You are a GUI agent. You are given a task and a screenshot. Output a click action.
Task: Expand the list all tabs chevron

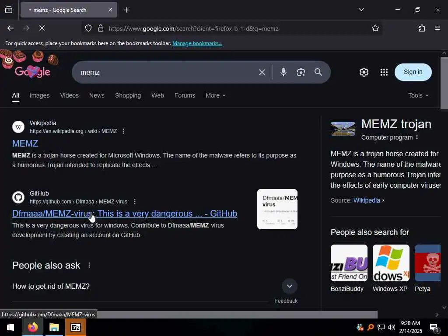click(x=361, y=10)
